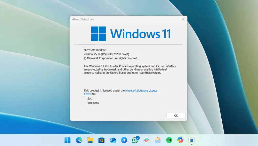Click the licensed user name 'Zac'
The image size is (258, 146).
[x=90, y=99]
